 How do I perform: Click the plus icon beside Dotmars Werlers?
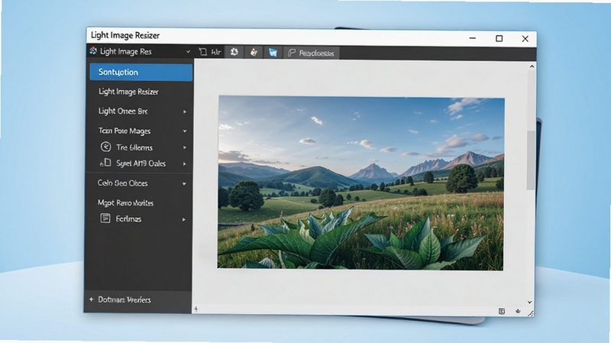pos(91,299)
